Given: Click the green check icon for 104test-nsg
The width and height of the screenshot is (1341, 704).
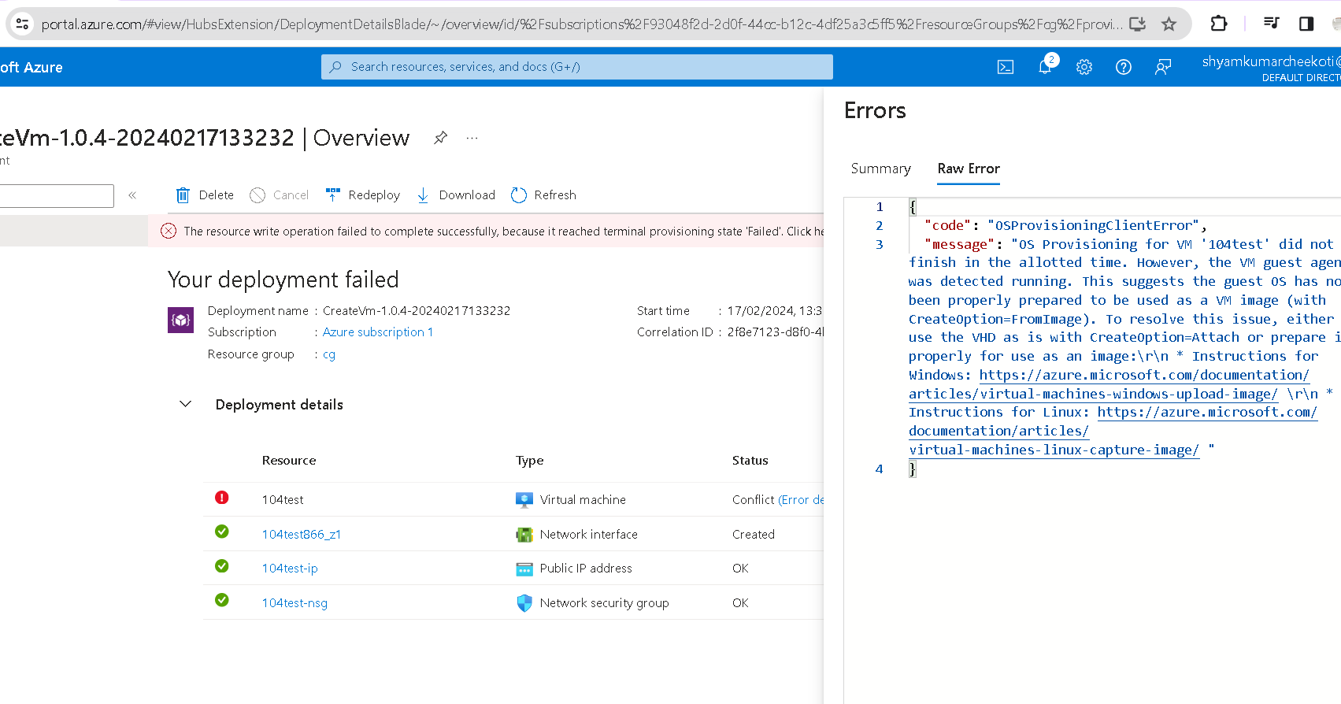Looking at the screenshot, I should pos(222,600).
